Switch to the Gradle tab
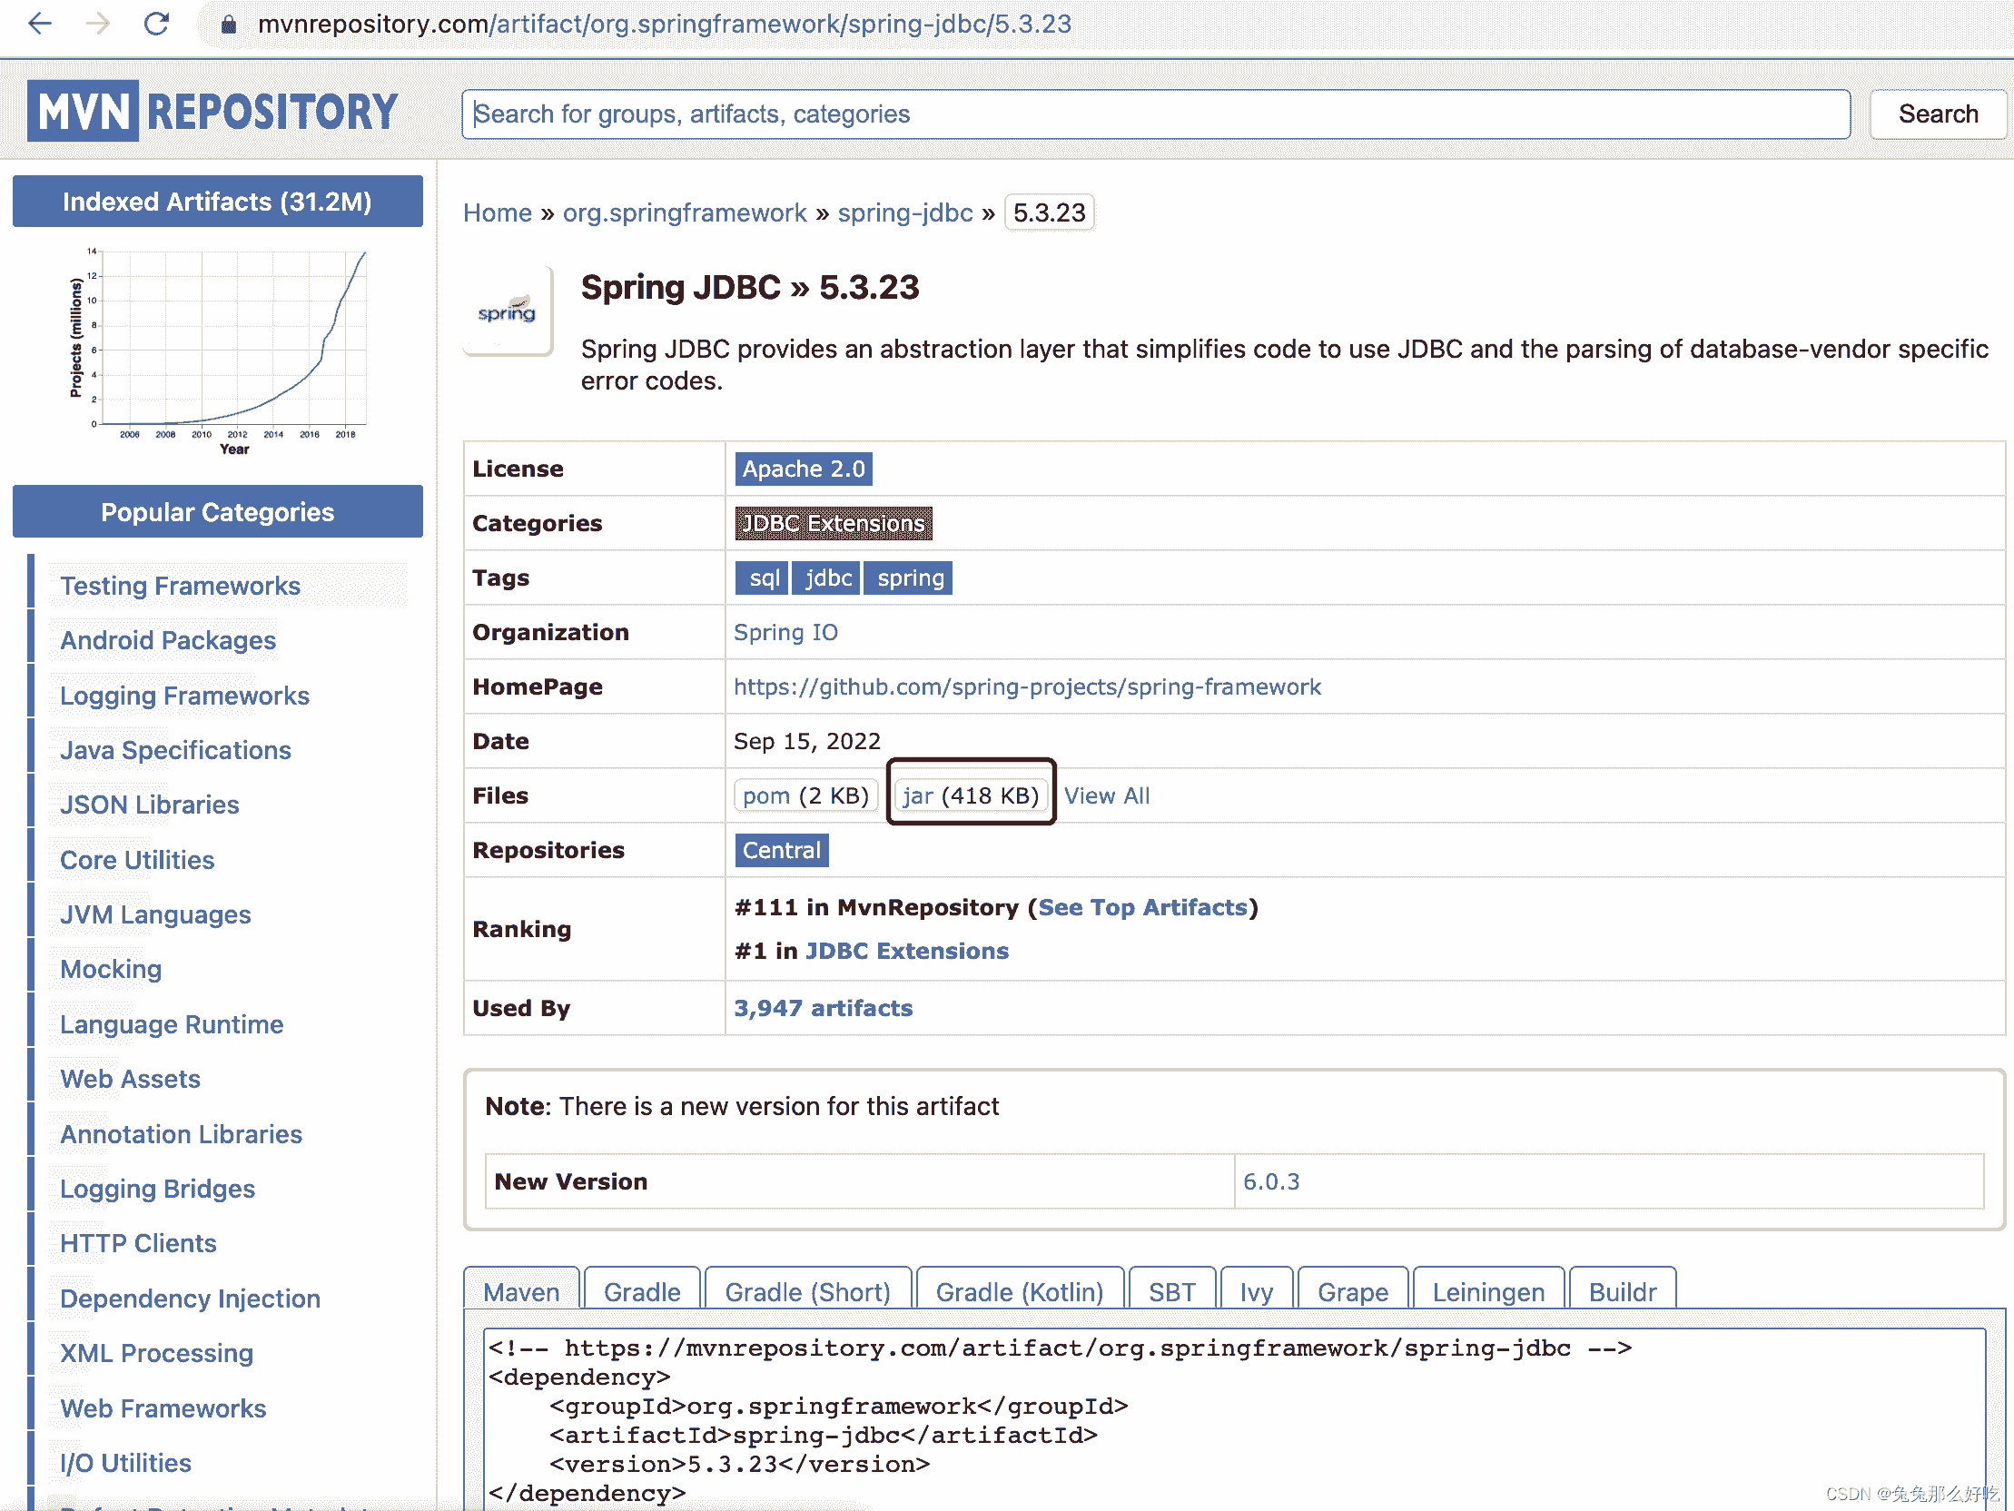The width and height of the screenshot is (2014, 1511). tap(642, 1291)
